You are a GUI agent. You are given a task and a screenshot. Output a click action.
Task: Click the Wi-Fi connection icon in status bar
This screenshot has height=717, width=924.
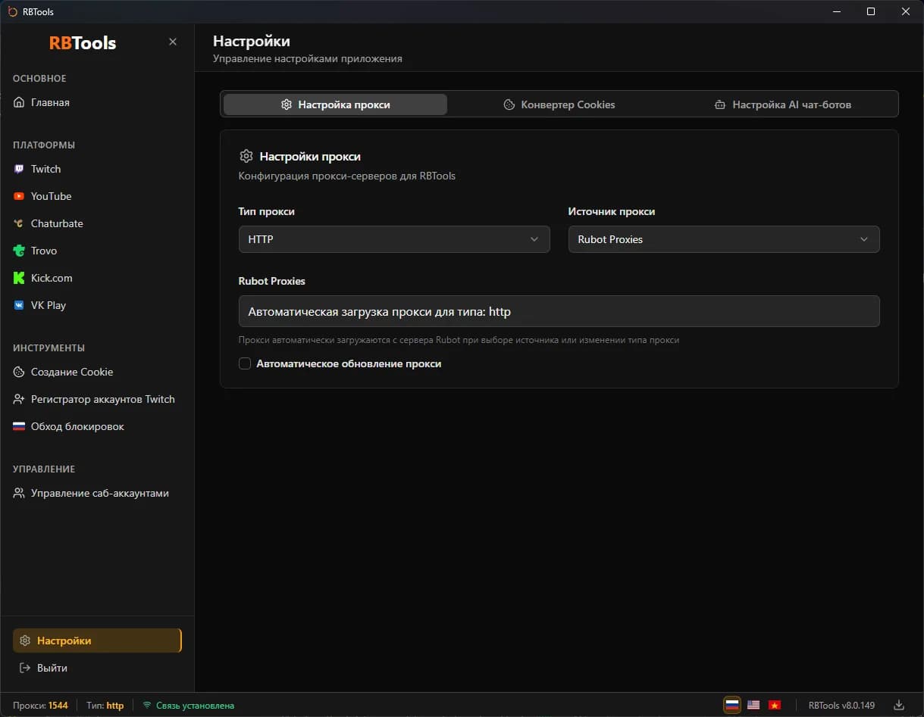coord(147,705)
